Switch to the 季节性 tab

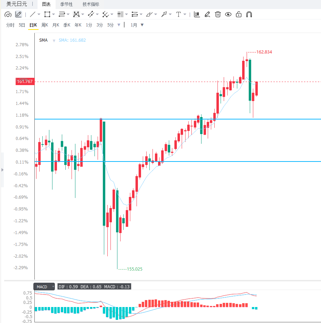pos(66,4)
